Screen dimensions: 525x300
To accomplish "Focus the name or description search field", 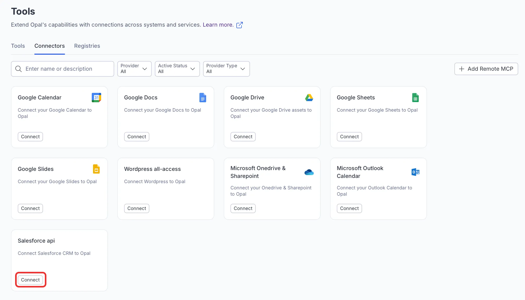I will [x=63, y=69].
